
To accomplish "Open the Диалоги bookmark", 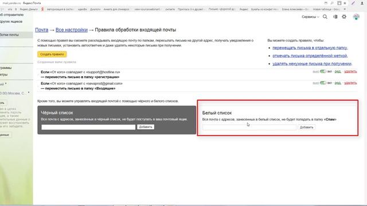I will (x=95, y=9).
